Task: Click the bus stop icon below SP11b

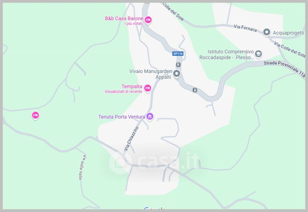Action: point(178,64)
